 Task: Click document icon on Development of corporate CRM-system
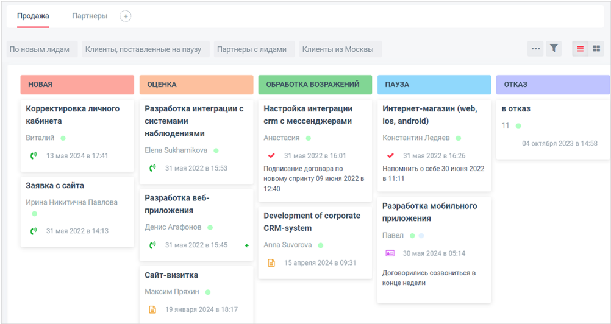pos(272,263)
